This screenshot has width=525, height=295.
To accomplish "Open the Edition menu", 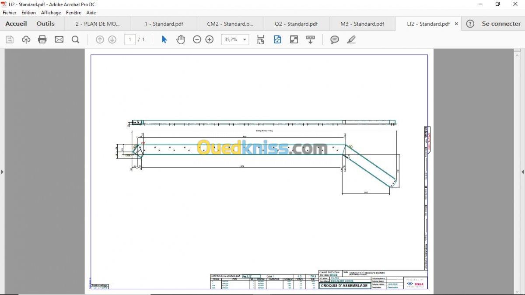I will (28, 13).
